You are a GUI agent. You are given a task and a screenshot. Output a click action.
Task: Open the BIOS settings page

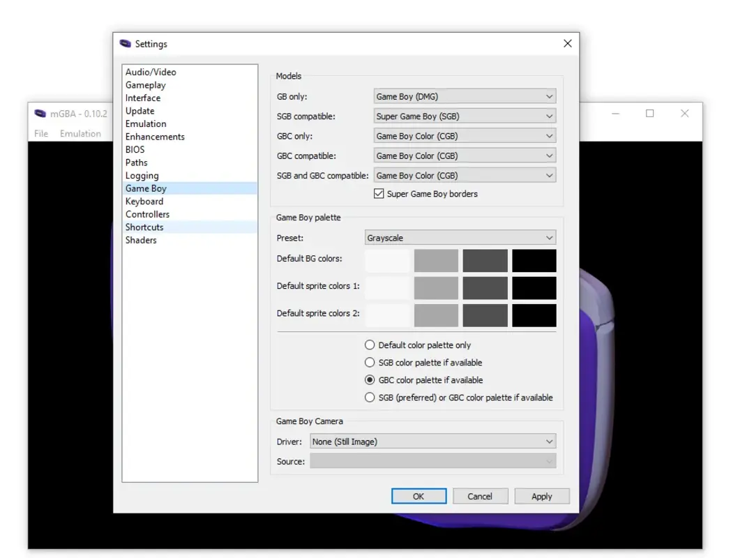pos(135,149)
